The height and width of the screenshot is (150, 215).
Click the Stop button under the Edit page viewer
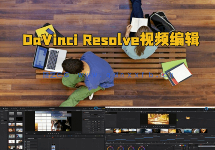click(x=52, y=133)
